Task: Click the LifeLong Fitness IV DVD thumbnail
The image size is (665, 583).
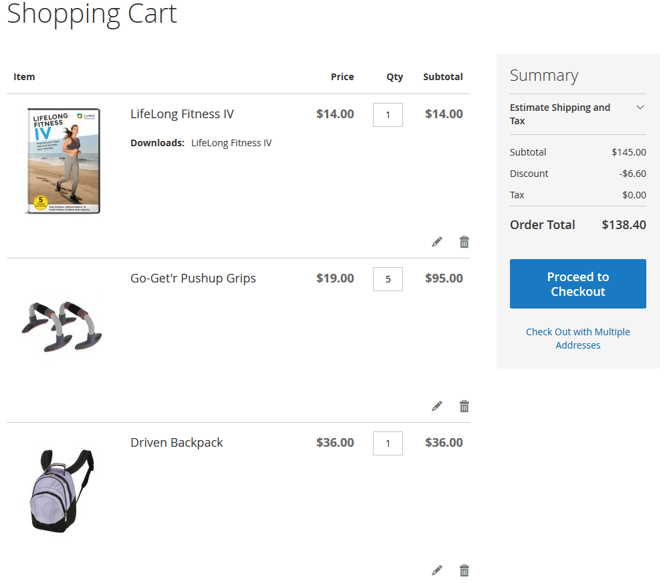Action: coord(62,161)
